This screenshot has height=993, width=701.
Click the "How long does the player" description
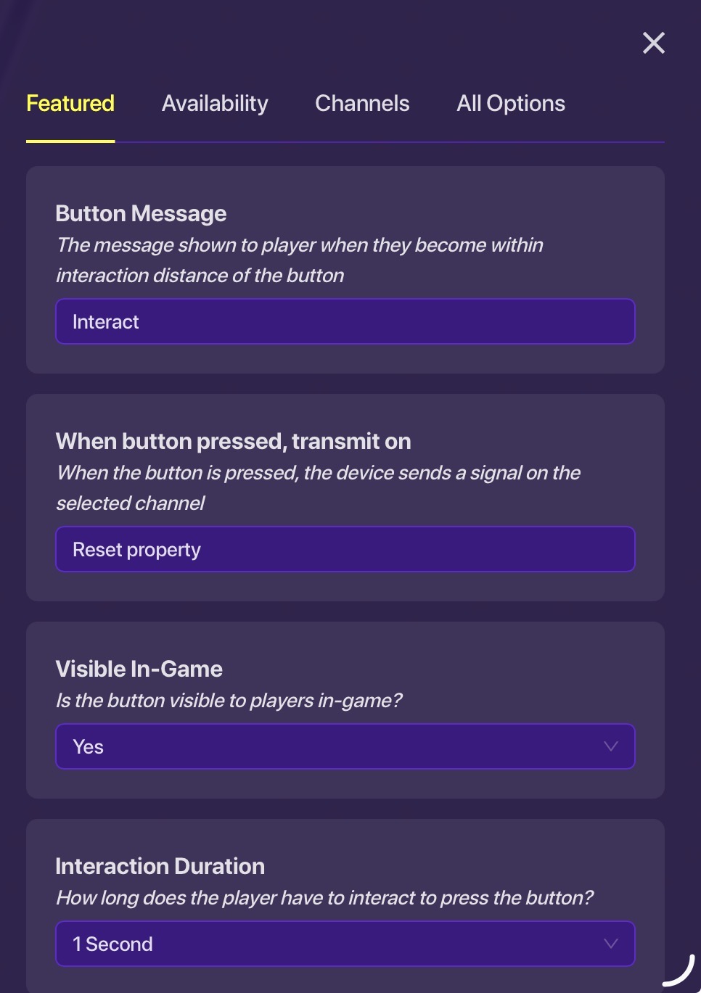324,898
